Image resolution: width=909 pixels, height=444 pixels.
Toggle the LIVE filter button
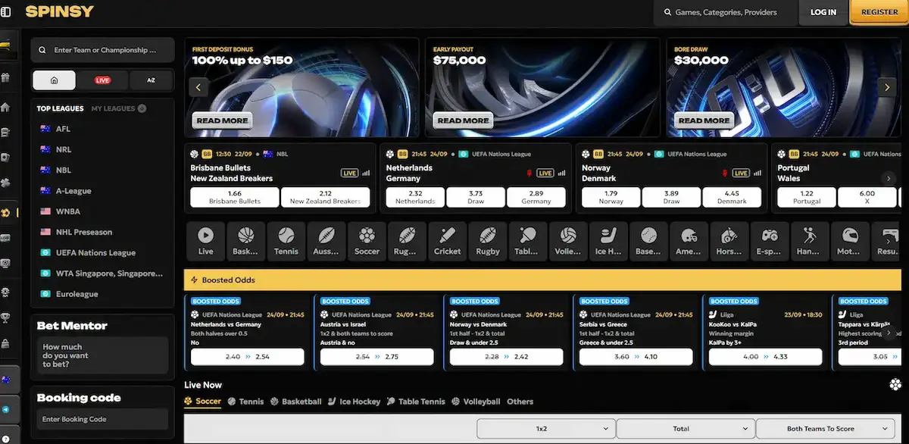102,80
